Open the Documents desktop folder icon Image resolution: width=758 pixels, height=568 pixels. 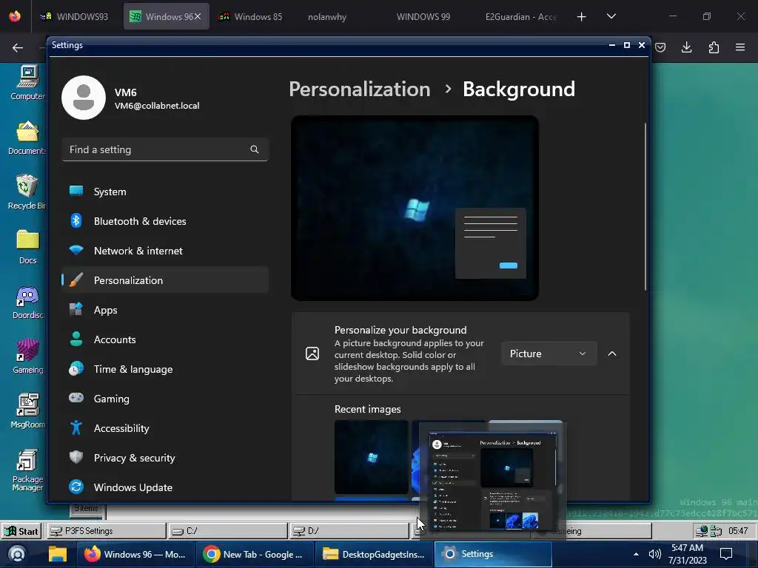(x=27, y=138)
